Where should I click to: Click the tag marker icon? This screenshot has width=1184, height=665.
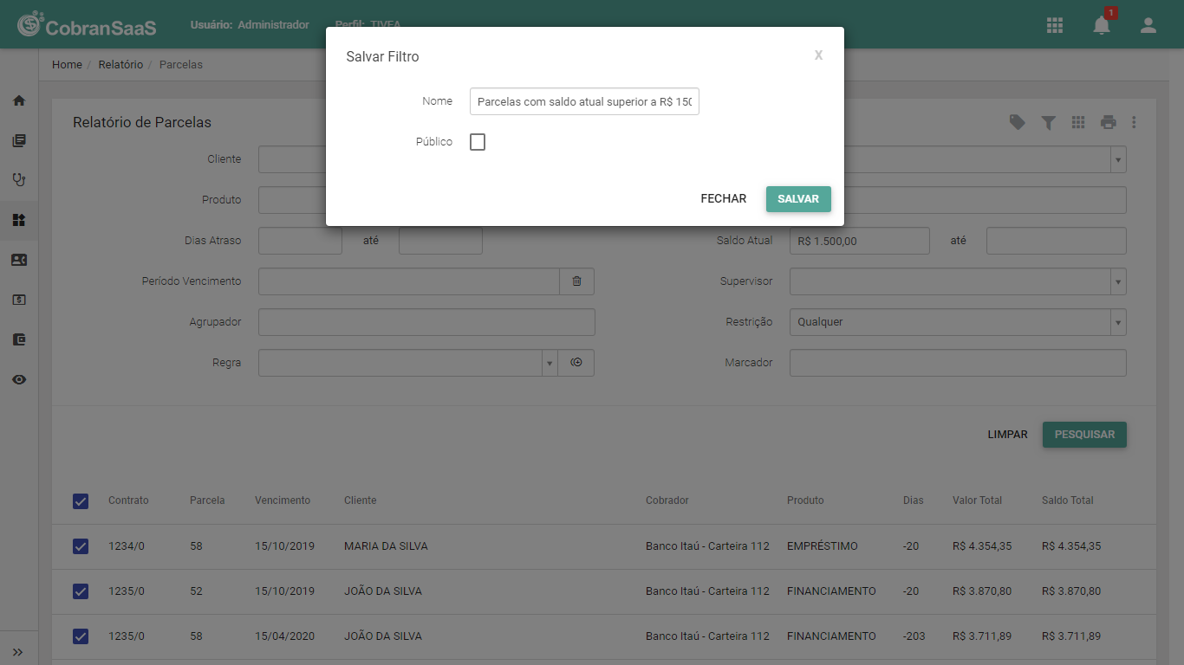[x=1018, y=122]
